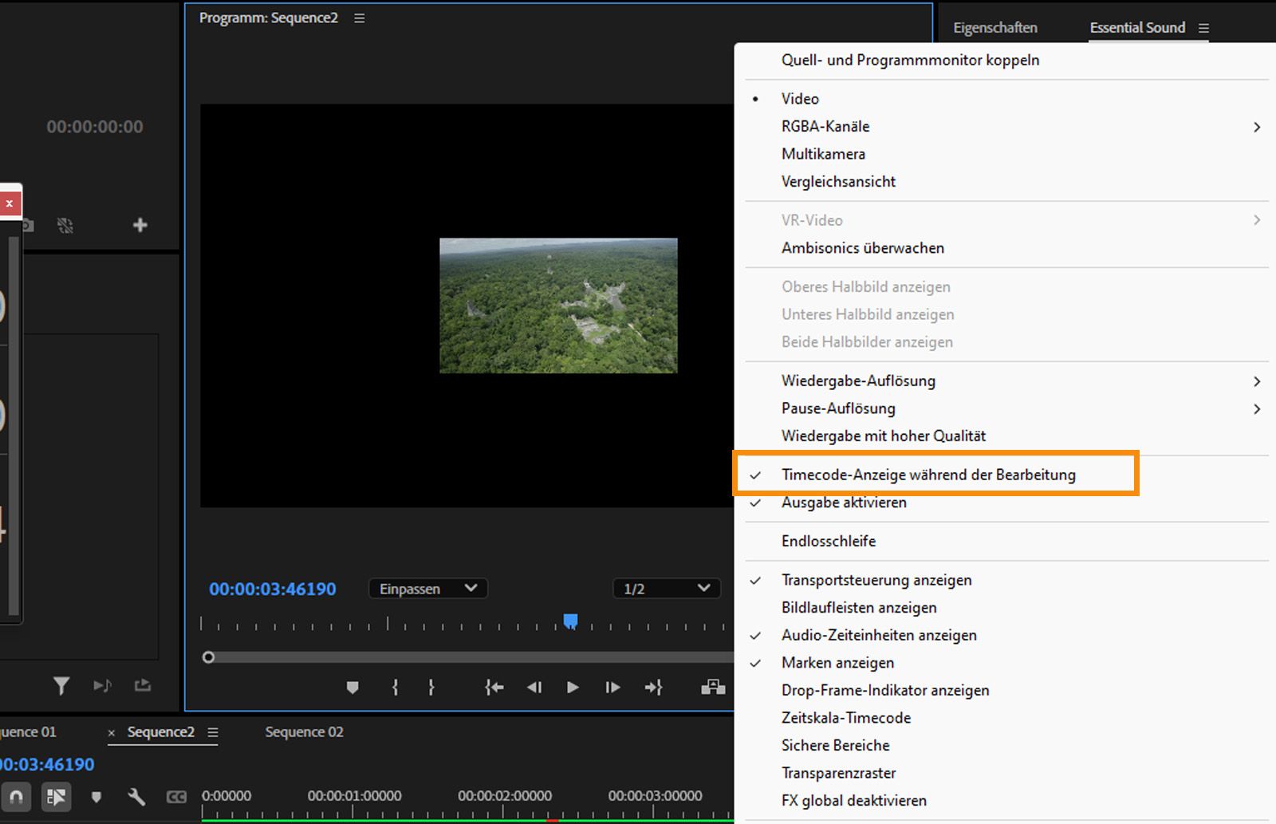Step forward one frame in the Program monitor
1276x824 pixels.
pyautogui.click(x=612, y=687)
